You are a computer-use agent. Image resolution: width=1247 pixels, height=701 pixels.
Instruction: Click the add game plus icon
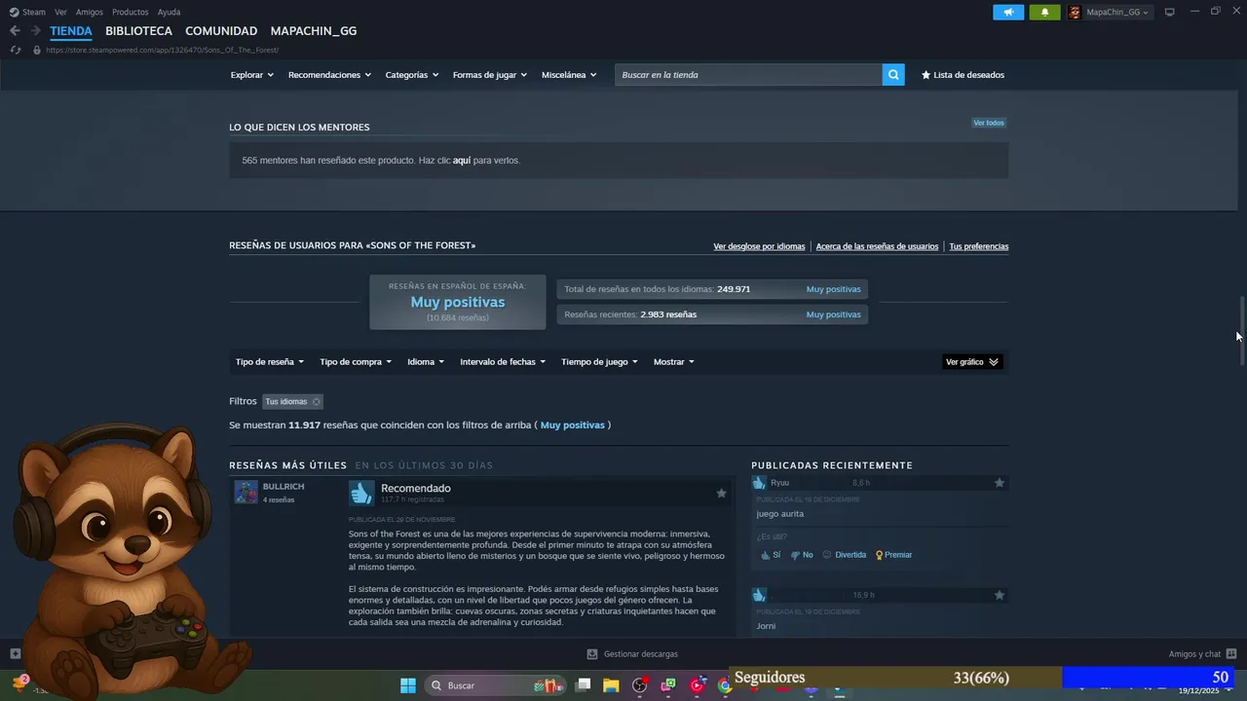pyautogui.click(x=15, y=653)
